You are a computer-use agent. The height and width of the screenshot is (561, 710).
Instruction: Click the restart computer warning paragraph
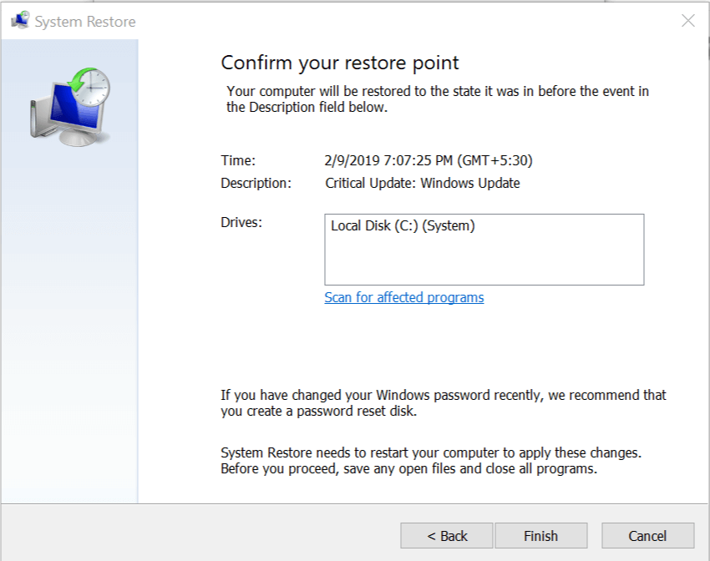point(430,461)
